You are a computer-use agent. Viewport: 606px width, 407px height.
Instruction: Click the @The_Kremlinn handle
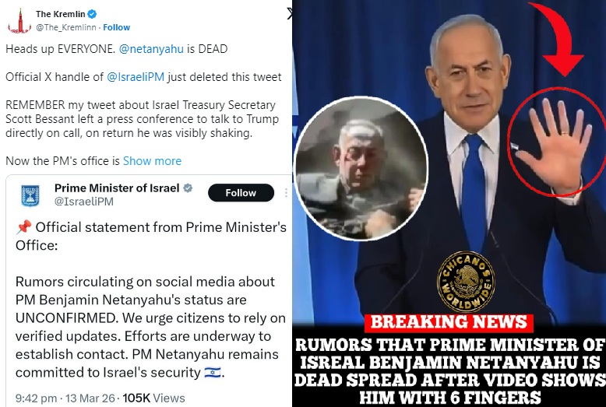click(x=65, y=27)
